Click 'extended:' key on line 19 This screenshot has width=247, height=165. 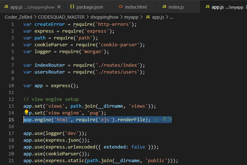pos(116,147)
